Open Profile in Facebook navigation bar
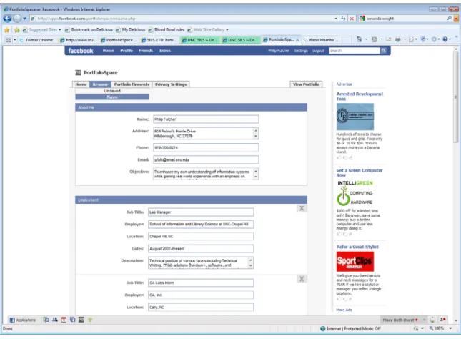The image size is (461, 339). (x=127, y=51)
